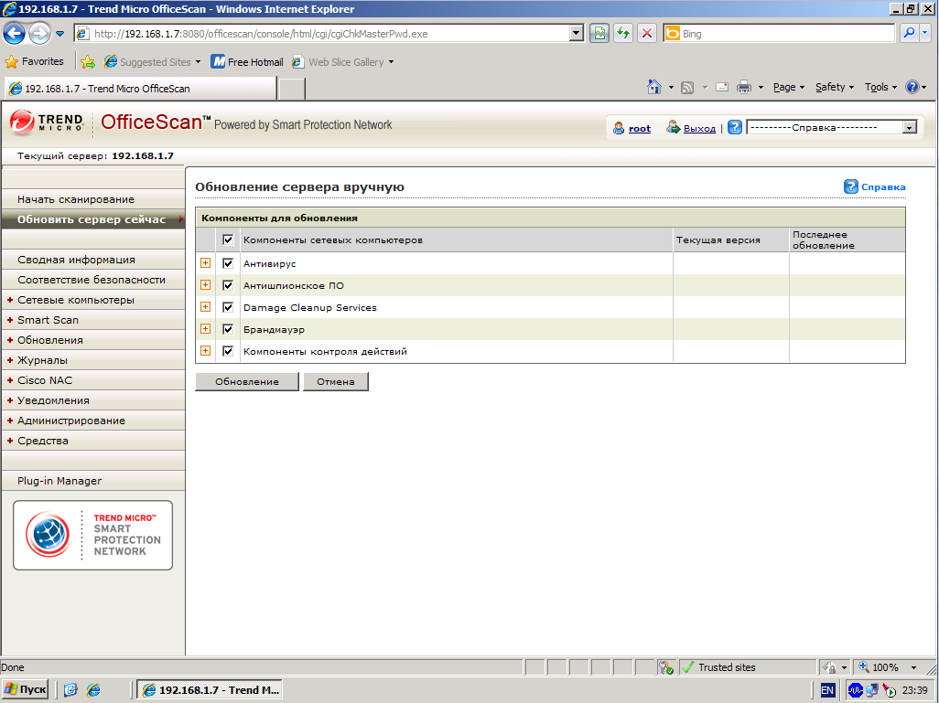Image resolution: width=939 pixels, height=703 pixels.
Task: Open search provider dropdown arrow
Action: point(926,34)
